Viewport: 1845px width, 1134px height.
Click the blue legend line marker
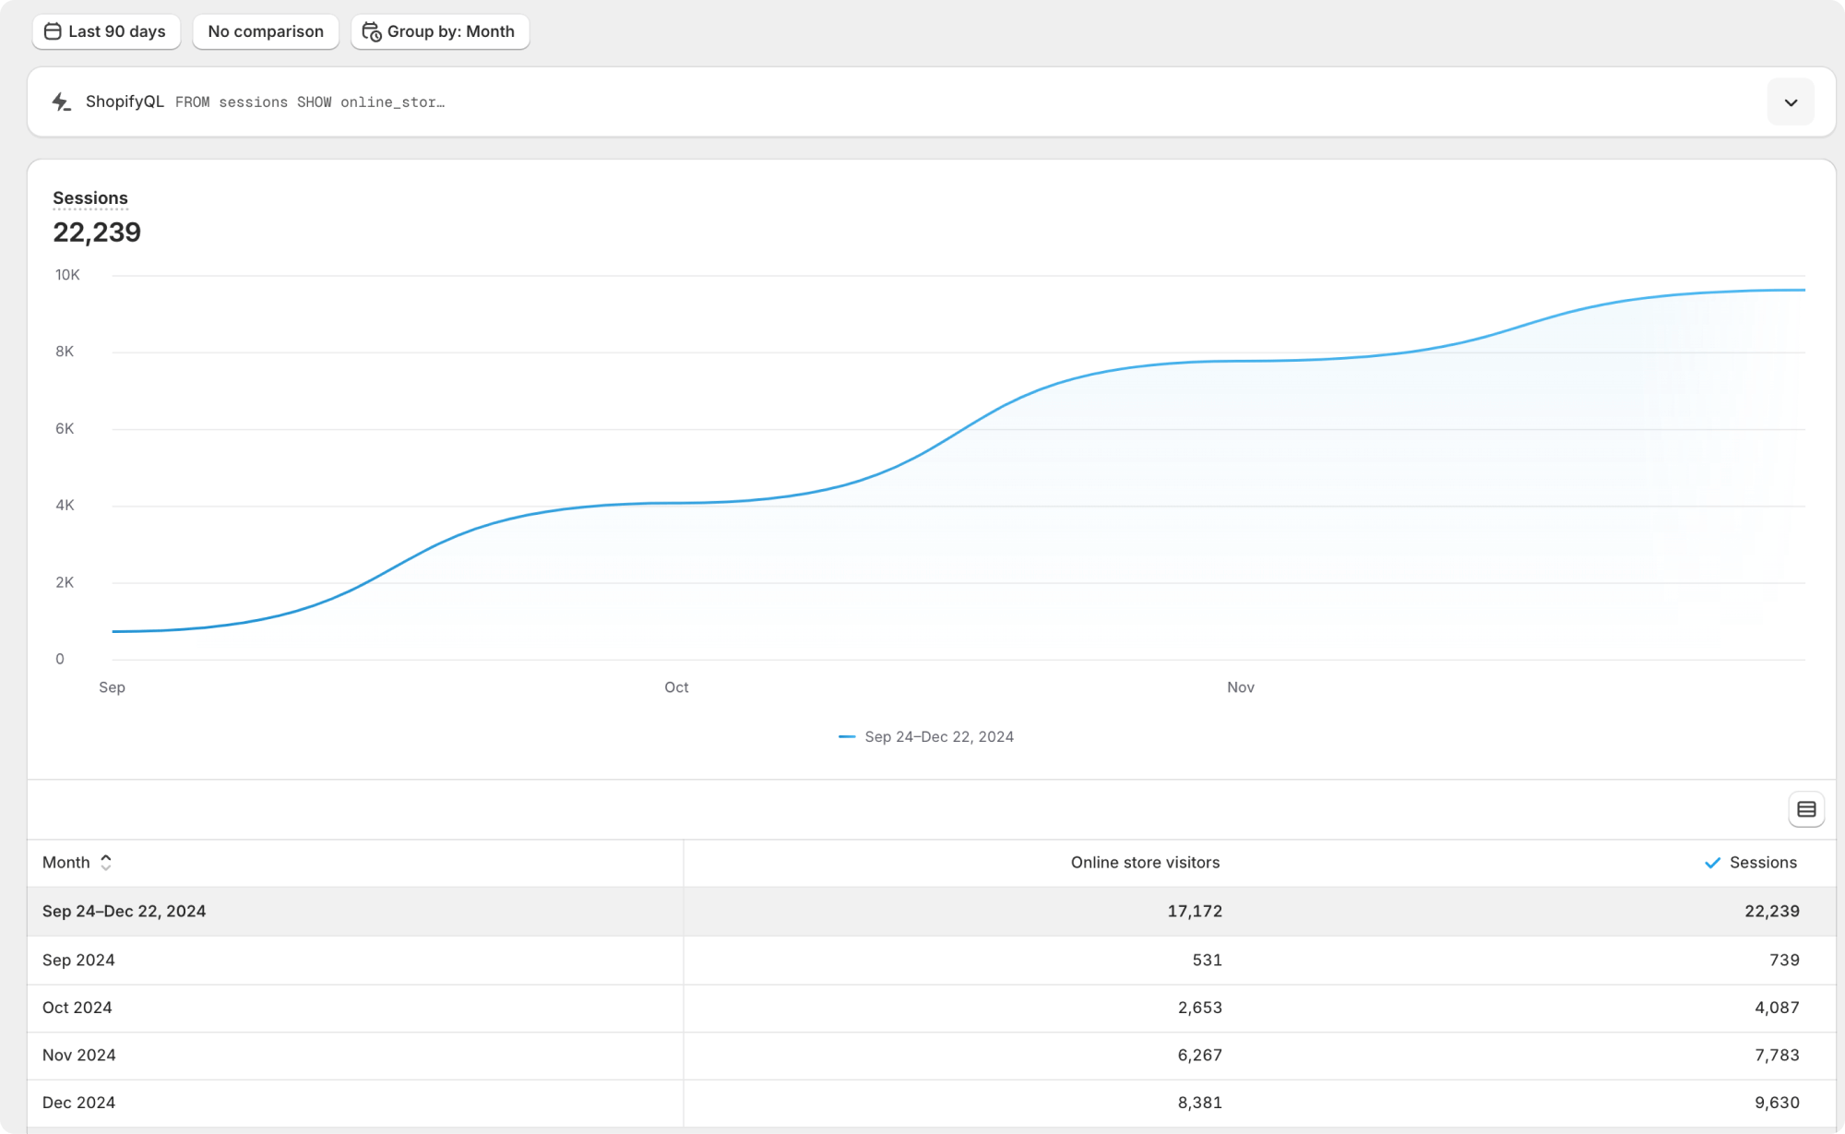(x=846, y=736)
